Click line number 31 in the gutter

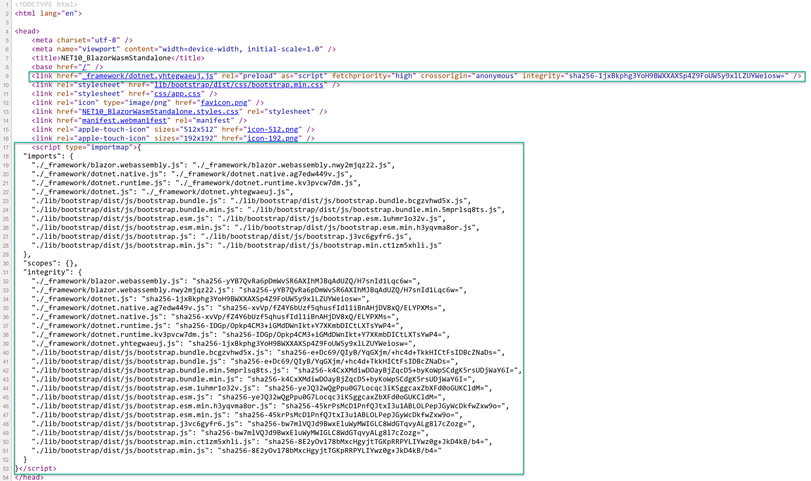pos(6,273)
